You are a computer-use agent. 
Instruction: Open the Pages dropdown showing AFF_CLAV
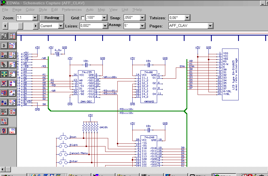tap(210, 26)
